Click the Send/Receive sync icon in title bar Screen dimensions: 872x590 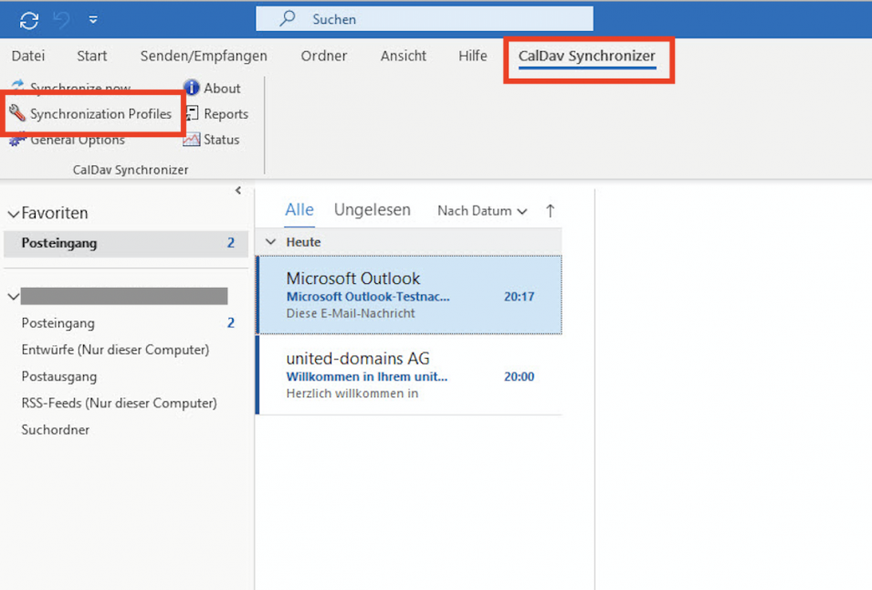point(29,19)
